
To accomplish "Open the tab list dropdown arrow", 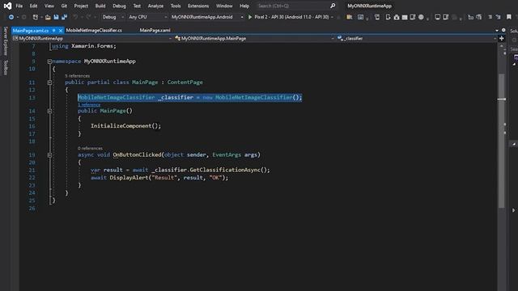I will [x=497, y=31].
